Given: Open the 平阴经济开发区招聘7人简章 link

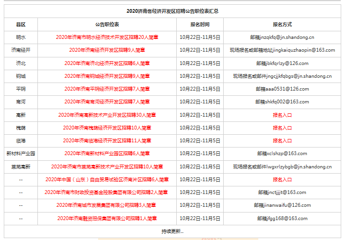Looking at the screenshot, I should (x=107, y=89).
